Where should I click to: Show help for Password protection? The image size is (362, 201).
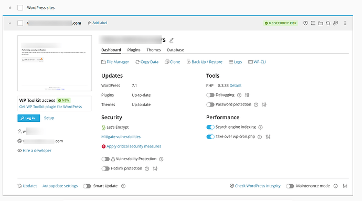256,104
